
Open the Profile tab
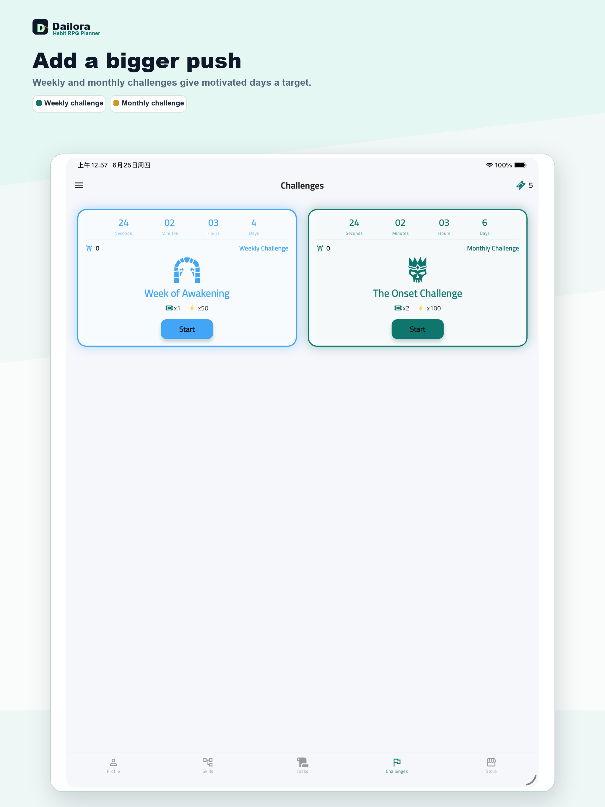pyautogui.click(x=113, y=765)
